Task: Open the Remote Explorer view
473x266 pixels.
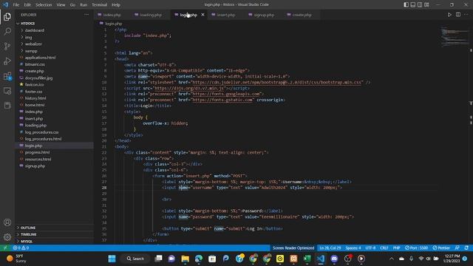Action: 7,91
